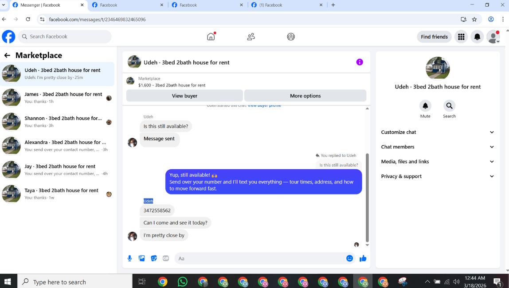This screenshot has height=288, width=509.
Task: Open the account profile avatar menu
Action: (493, 37)
